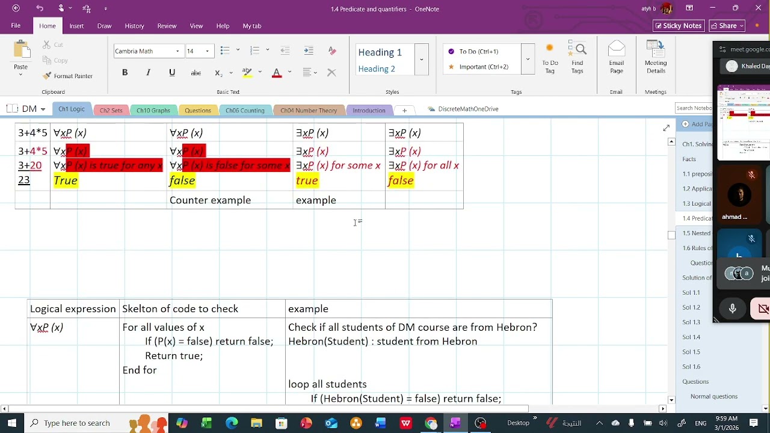Screen dimensions: 770x433
Task: Open the File menu
Action: [x=16, y=26]
